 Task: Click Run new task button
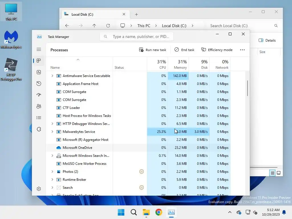point(153,50)
